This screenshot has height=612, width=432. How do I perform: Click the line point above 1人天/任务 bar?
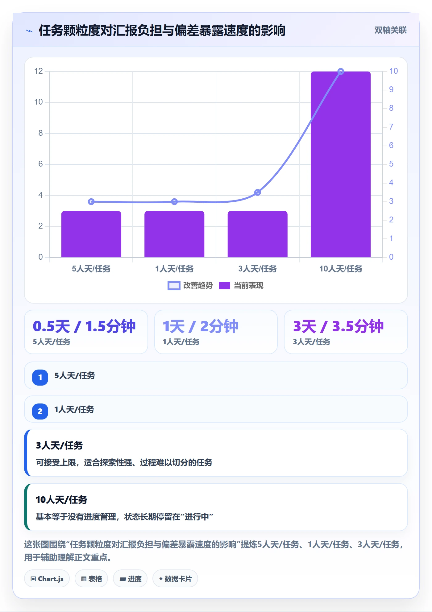174,202
